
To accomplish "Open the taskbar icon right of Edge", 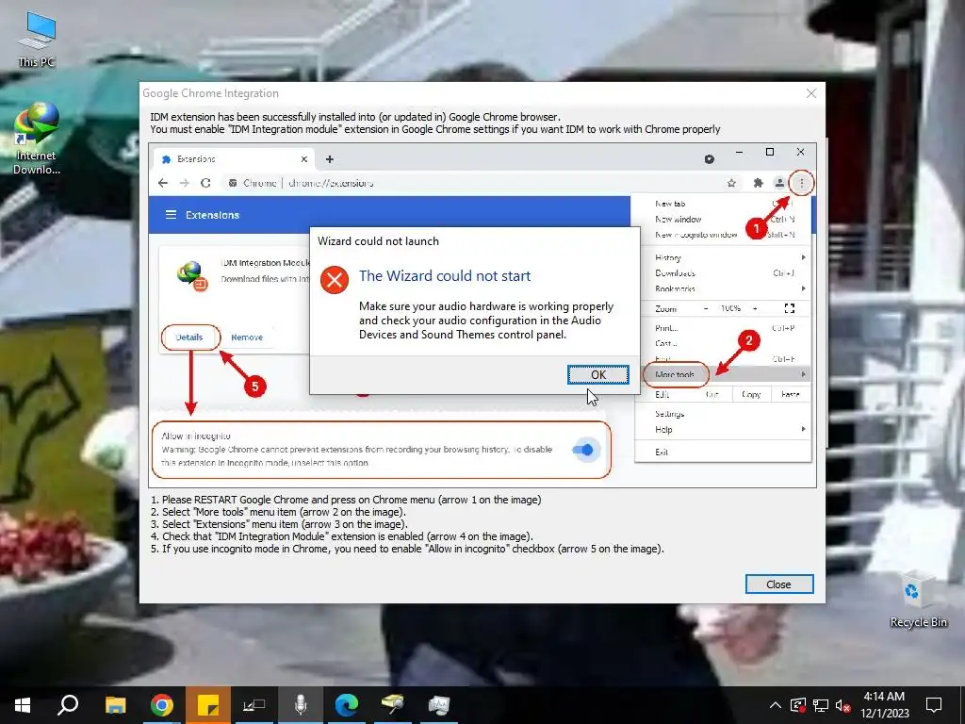I will (393, 705).
